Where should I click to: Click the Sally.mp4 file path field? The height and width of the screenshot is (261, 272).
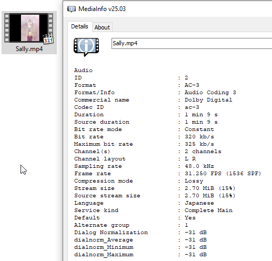click(x=192, y=43)
